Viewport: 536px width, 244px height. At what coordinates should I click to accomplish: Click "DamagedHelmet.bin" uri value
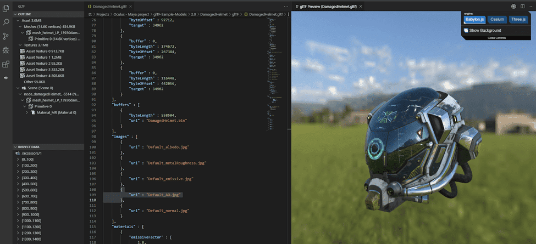(167, 121)
